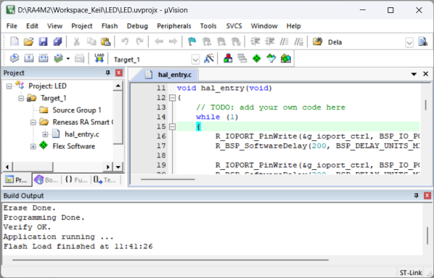Navigate forwards with the right arrow icon

pyautogui.click(x=173, y=42)
